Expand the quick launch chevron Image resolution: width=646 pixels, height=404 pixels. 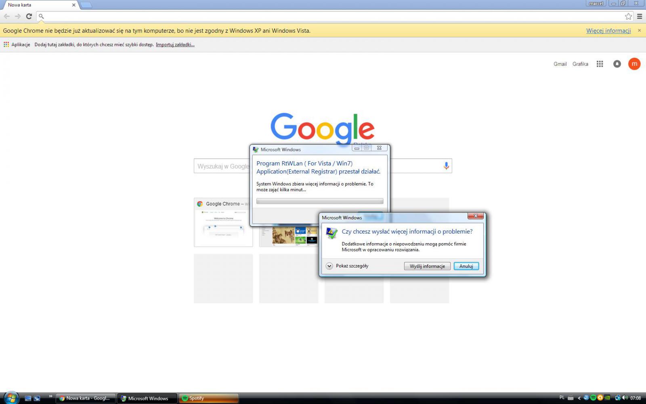click(x=50, y=396)
